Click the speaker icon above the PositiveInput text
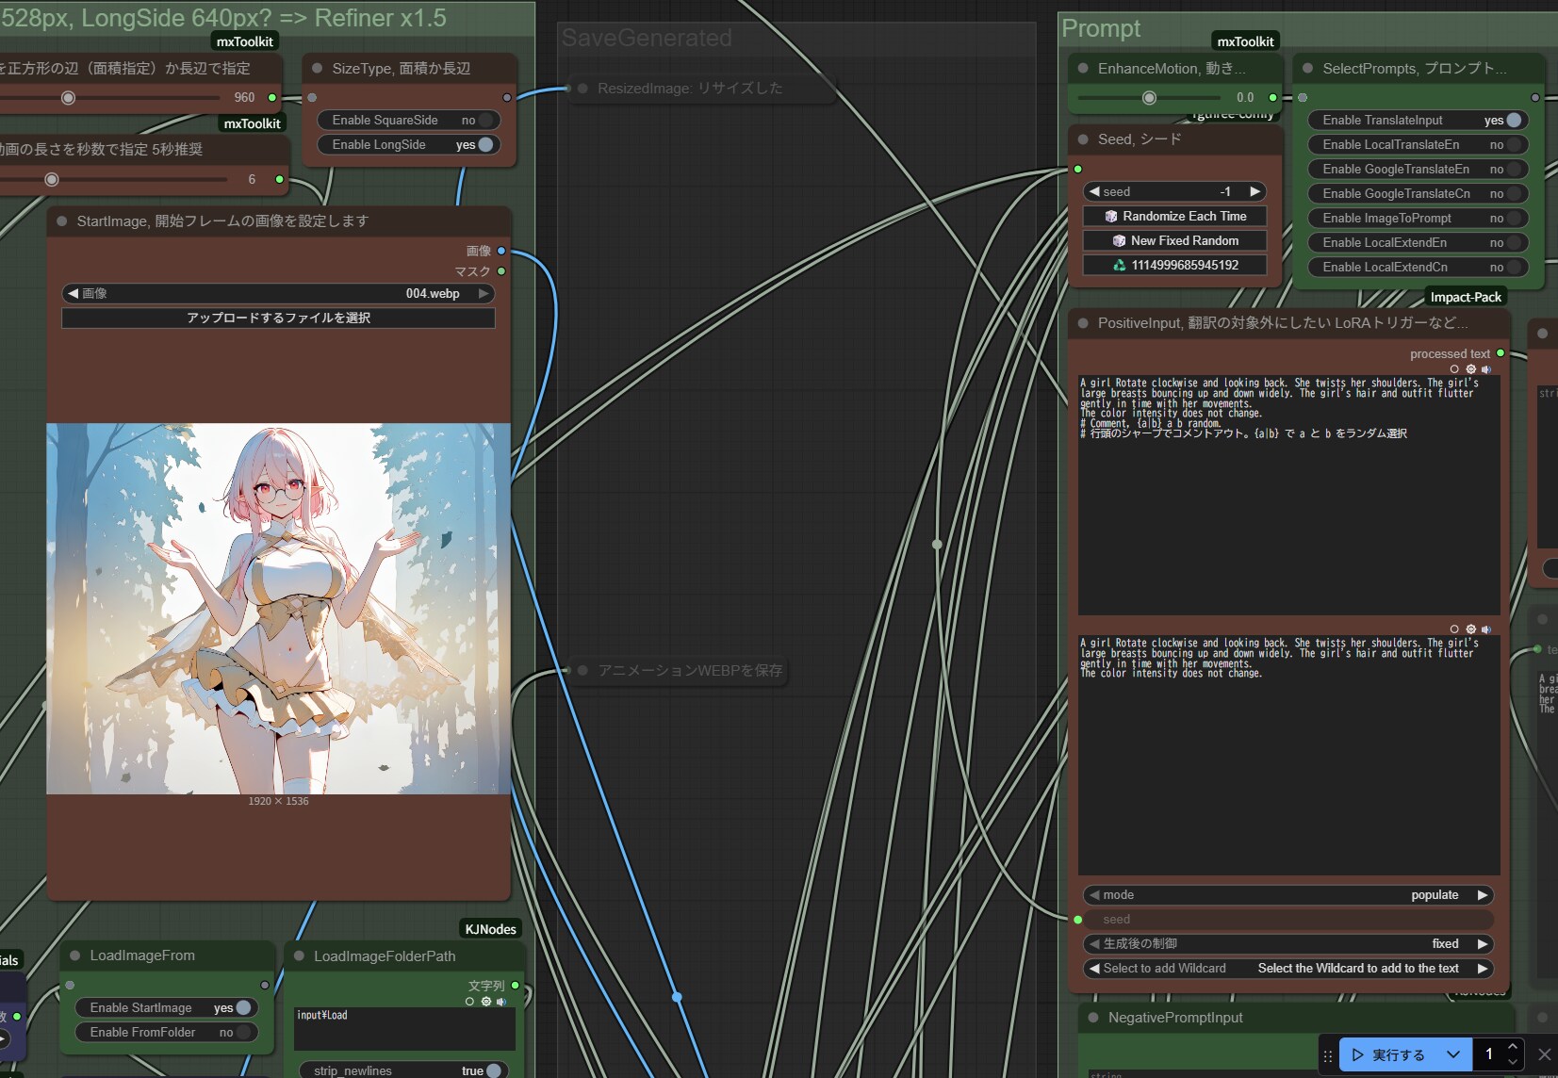This screenshot has width=1558, height=1078. coord(1486,369)
